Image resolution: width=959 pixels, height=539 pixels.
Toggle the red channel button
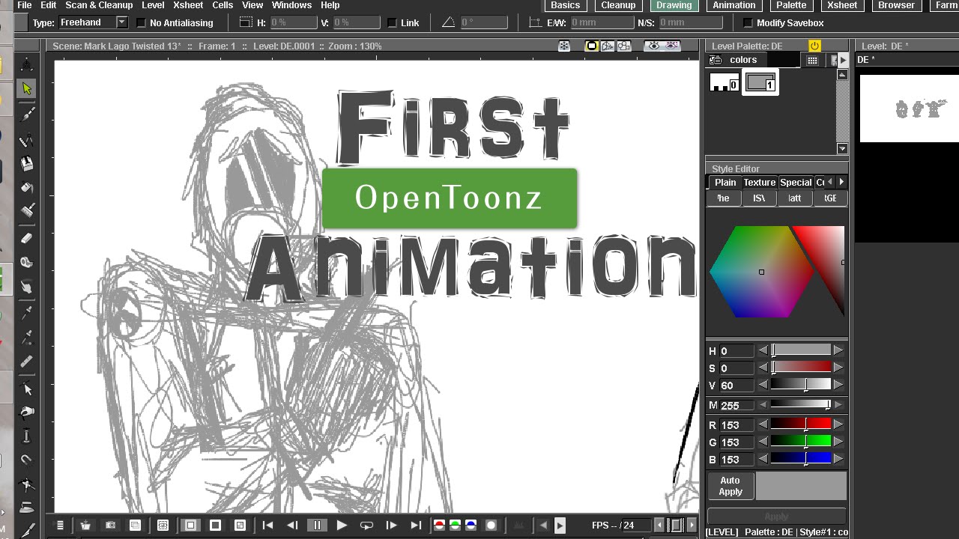coord(439,526)
